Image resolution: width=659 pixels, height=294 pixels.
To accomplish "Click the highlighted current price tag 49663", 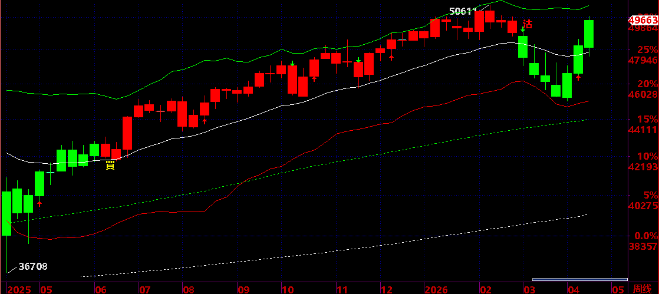I will 642,20.
